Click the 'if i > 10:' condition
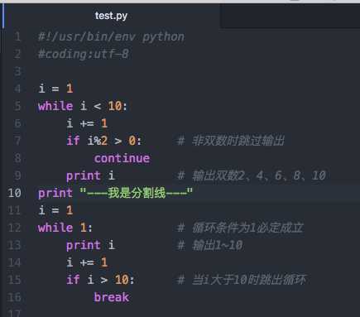This screenshot has height=317, width=360. coord(100,280)
